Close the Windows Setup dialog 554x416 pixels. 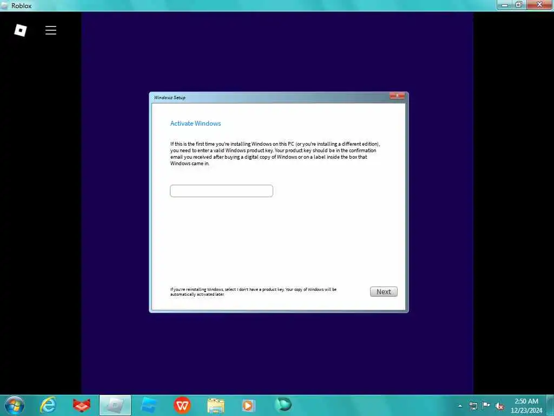click(397, 95)
